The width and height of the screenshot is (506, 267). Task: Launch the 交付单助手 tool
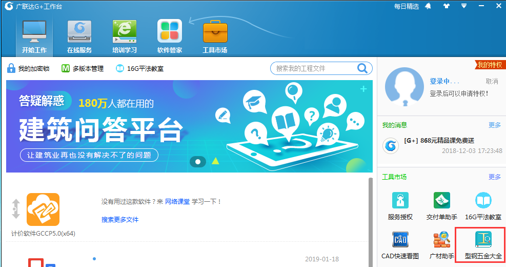(x=442, y=206)
